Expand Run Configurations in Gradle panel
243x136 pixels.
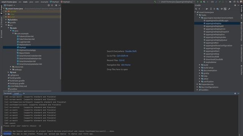197,87
